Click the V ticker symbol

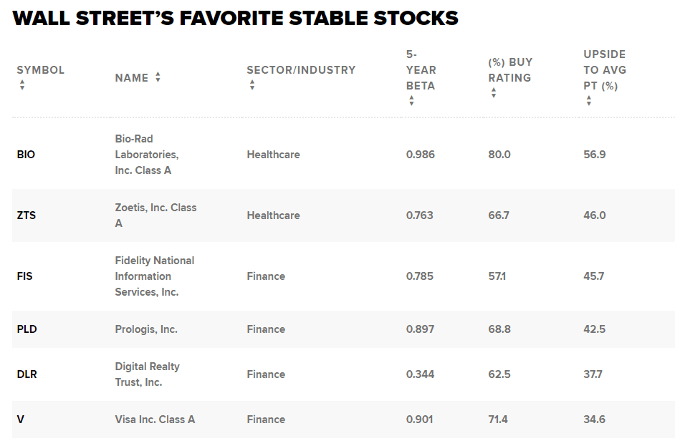tap(20, 420)
